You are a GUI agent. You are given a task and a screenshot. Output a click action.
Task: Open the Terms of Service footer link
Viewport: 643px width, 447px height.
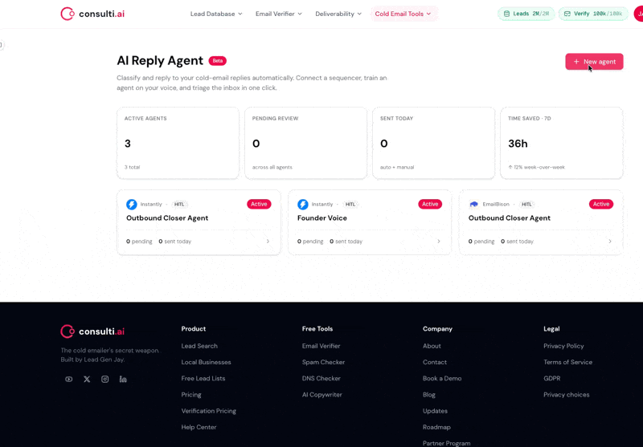(567, 362)
